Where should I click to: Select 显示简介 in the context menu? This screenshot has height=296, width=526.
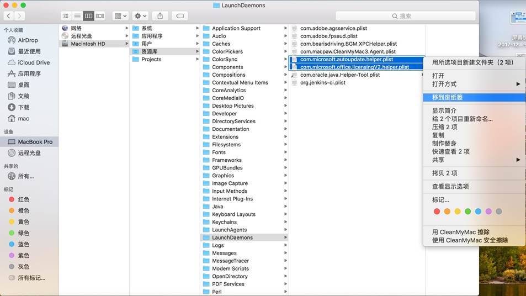point(444,110)
